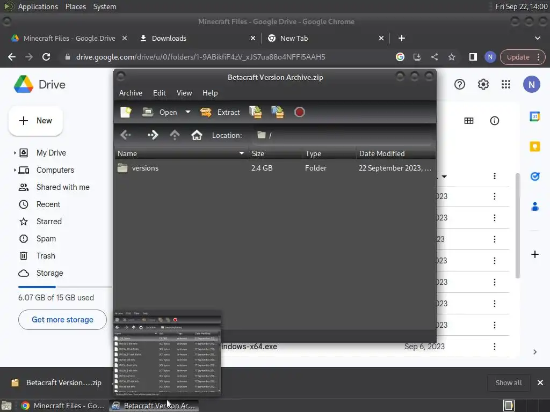Click the get add-ons plus icon
550x412 pixels.
point(534,254)
